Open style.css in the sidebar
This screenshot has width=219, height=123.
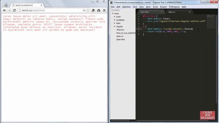coord(120,36)
